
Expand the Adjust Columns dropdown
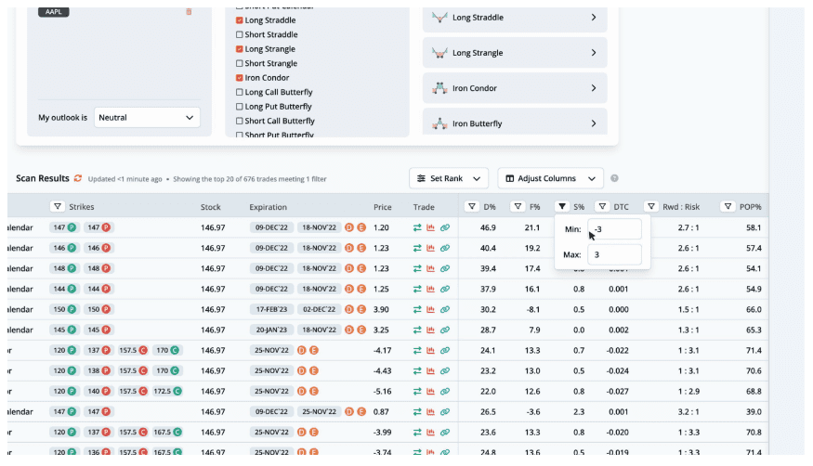550,178
